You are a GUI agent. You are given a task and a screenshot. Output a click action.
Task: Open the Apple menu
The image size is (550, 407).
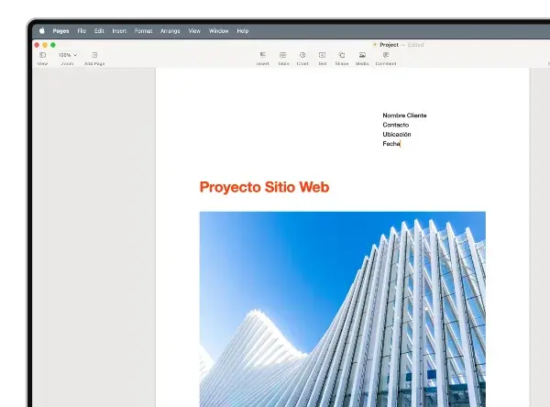[42, 31]
